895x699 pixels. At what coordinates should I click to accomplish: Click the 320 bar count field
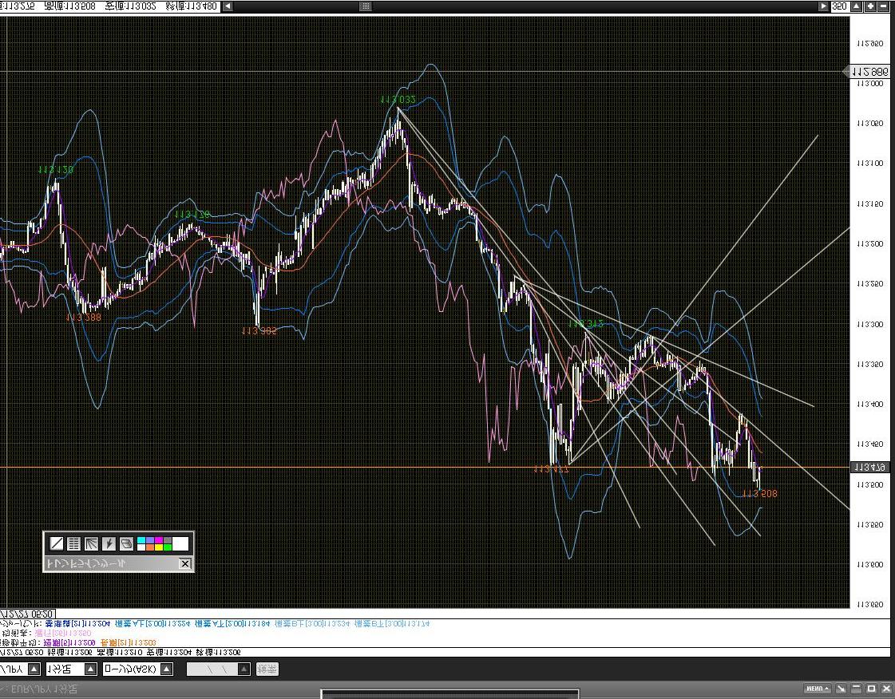[840, 6]
